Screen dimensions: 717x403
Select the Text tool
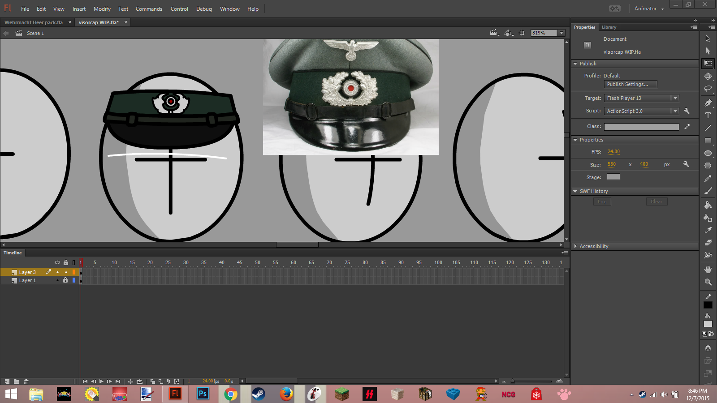pyautogui.click(x=708, y=116)
